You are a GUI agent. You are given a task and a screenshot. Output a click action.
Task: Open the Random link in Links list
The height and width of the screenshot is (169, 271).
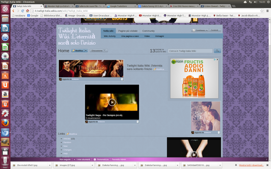(67, 142)
